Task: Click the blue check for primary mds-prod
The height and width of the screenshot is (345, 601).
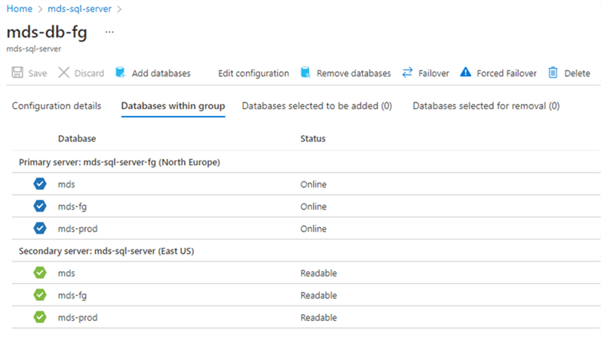Action: point(40,228)
